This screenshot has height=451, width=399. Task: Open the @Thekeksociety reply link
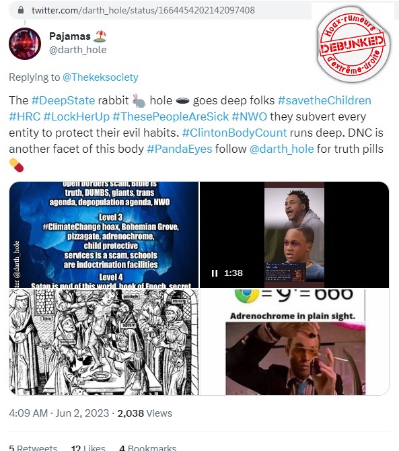point(100,77)
